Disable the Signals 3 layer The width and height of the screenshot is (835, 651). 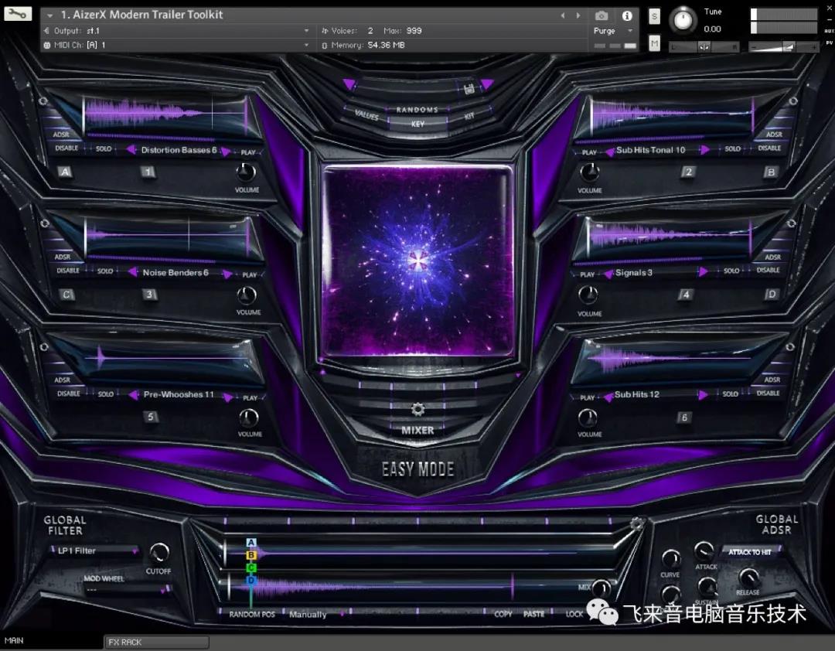click(x=768, y=270)
